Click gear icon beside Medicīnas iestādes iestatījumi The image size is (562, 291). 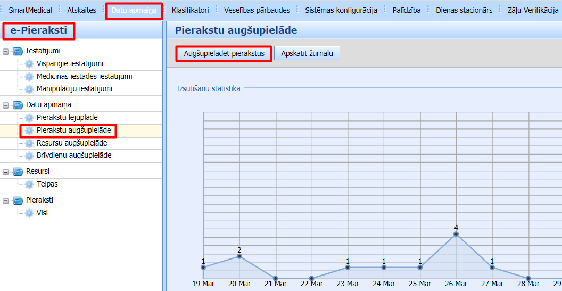pyautogui.click(x=29, y=77)
